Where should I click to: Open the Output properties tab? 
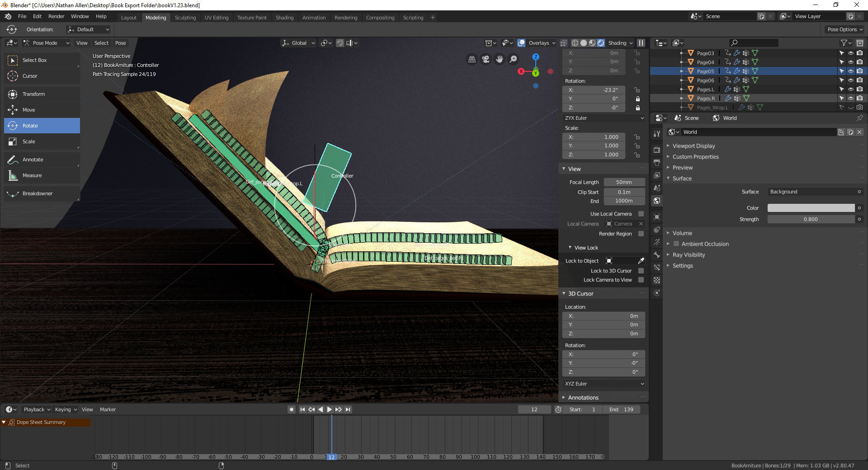657,162
